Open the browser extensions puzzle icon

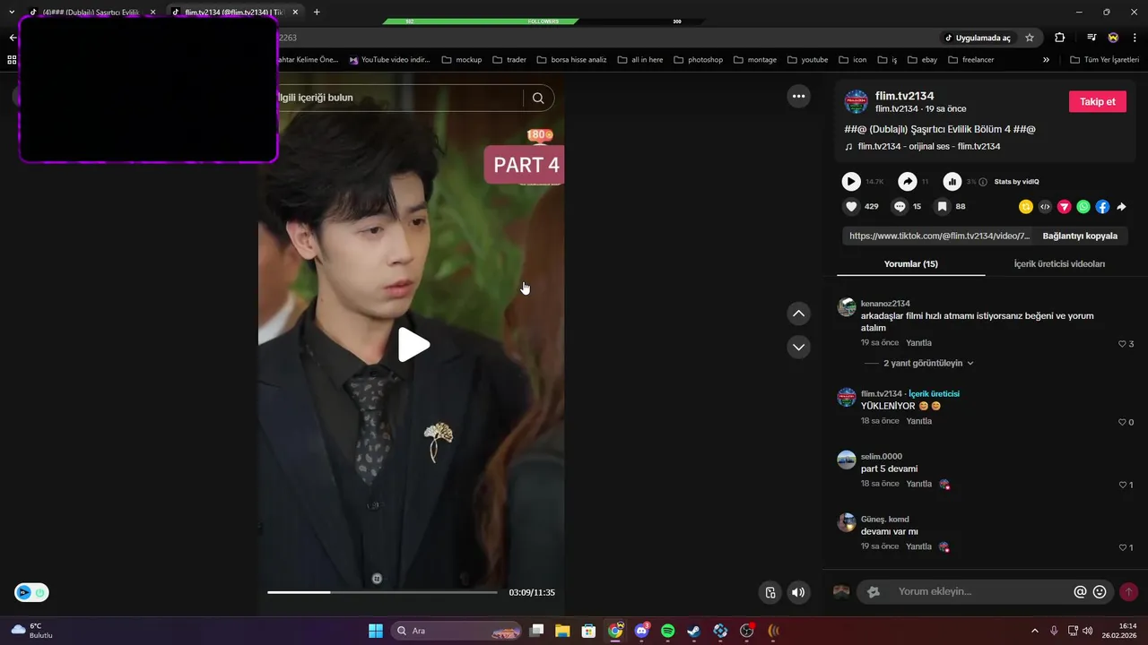point(1060,38)
